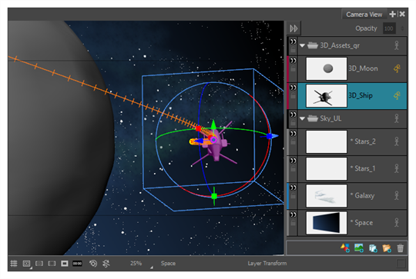
Task: Click the Stars_1 layer thumbnail
Action: pyautogui.click(x=327, y=168)
